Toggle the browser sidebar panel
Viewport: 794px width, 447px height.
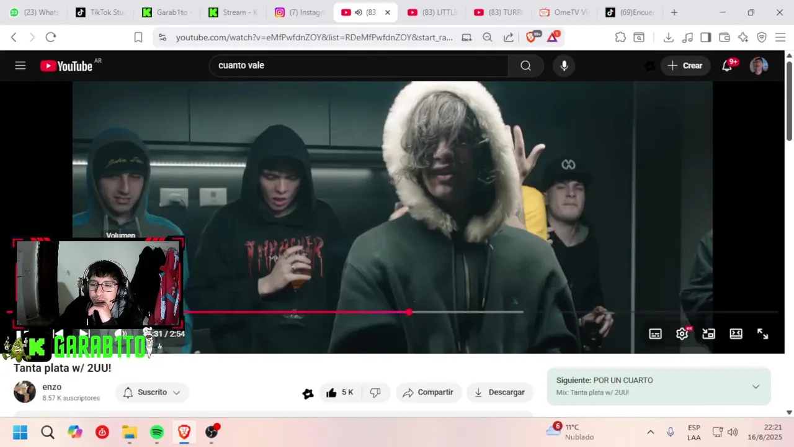pyautogui.click(x=706, y=37)
